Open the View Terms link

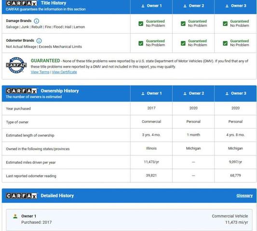pyautogui.click(x=40, y=72)
